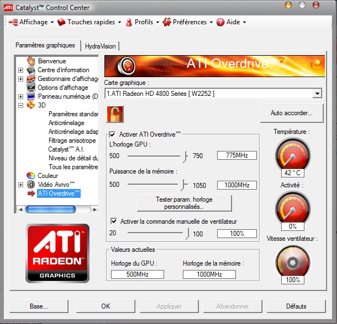Click the Overdrive unlock padlock icon
Image resolution: width=337 pixels, height=324 pixels.
115,114
